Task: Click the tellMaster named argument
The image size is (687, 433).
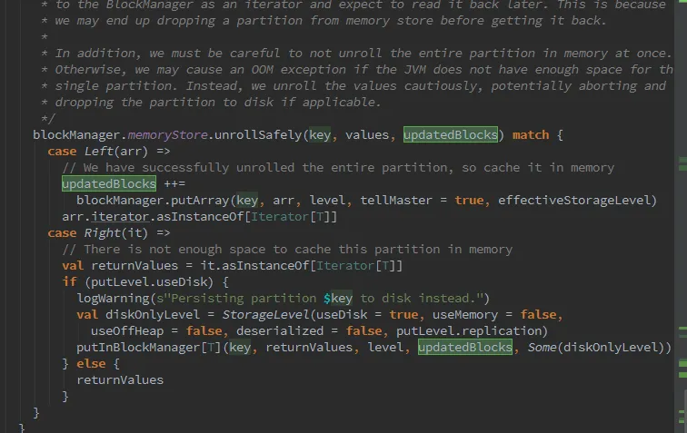Action: pyautogui.click(x=396, y=200)
